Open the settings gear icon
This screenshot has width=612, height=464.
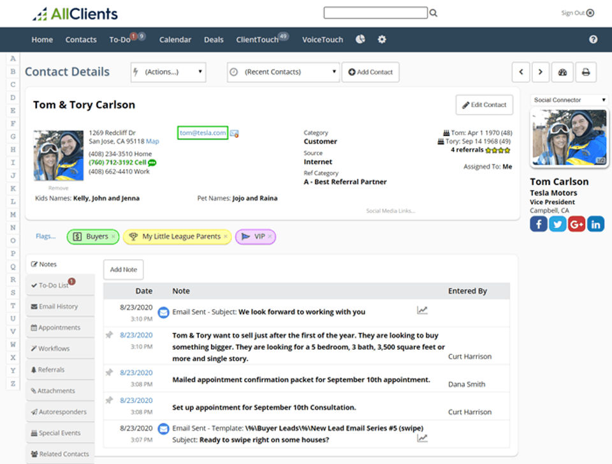[x=382, y=39]
